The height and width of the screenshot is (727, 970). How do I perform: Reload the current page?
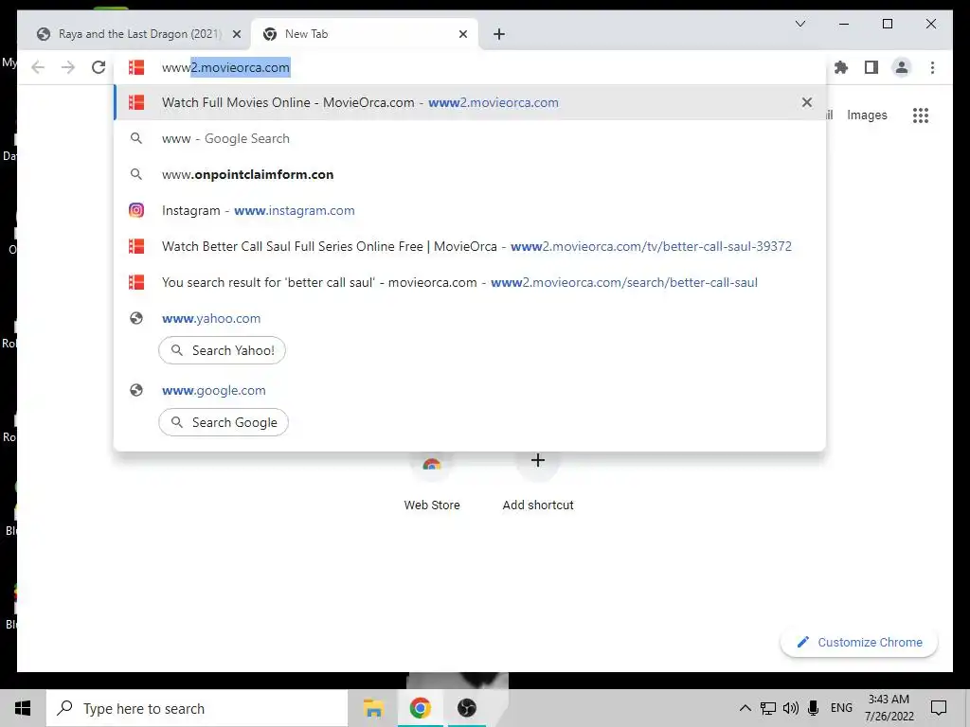pos(99,67)
